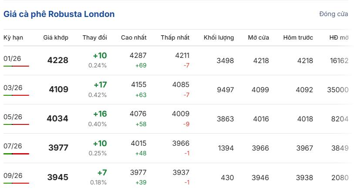Select the 'Khối lượng' column header
The image size is (354, 191).
219,37
